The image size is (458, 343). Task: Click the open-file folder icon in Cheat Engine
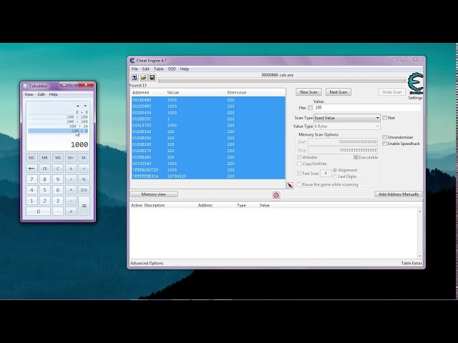click(143, 77)
